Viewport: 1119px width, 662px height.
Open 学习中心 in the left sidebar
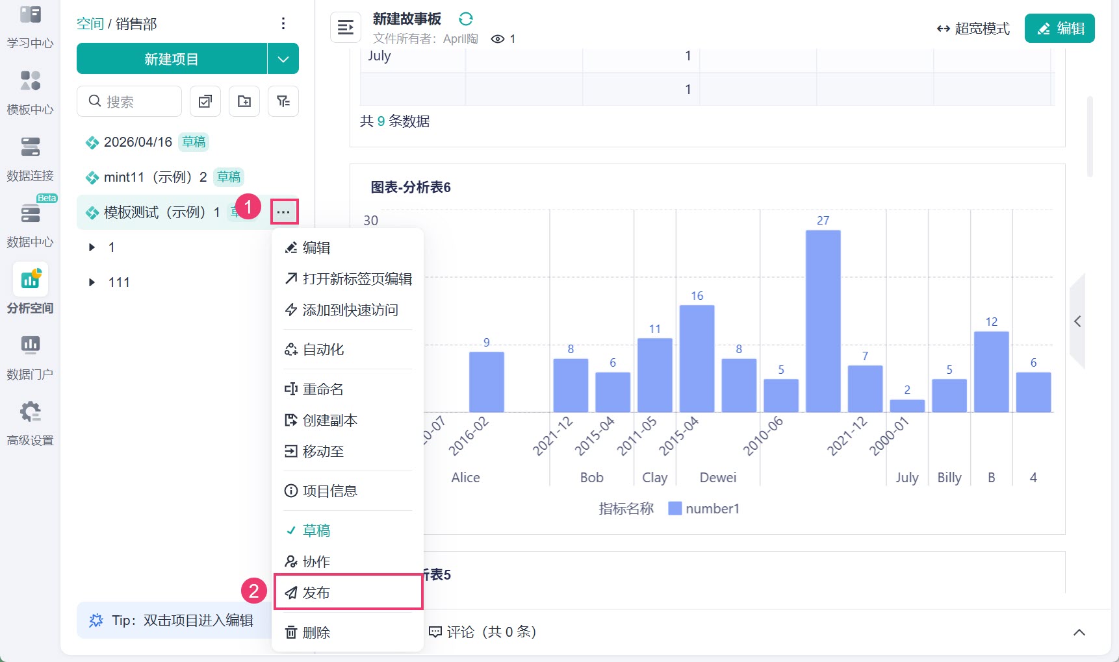coord(30,26)
